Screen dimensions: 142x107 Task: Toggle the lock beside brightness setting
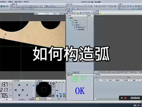coord(64,14)
